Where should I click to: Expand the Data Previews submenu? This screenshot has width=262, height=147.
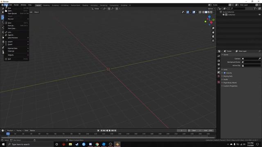click(16, 38)
